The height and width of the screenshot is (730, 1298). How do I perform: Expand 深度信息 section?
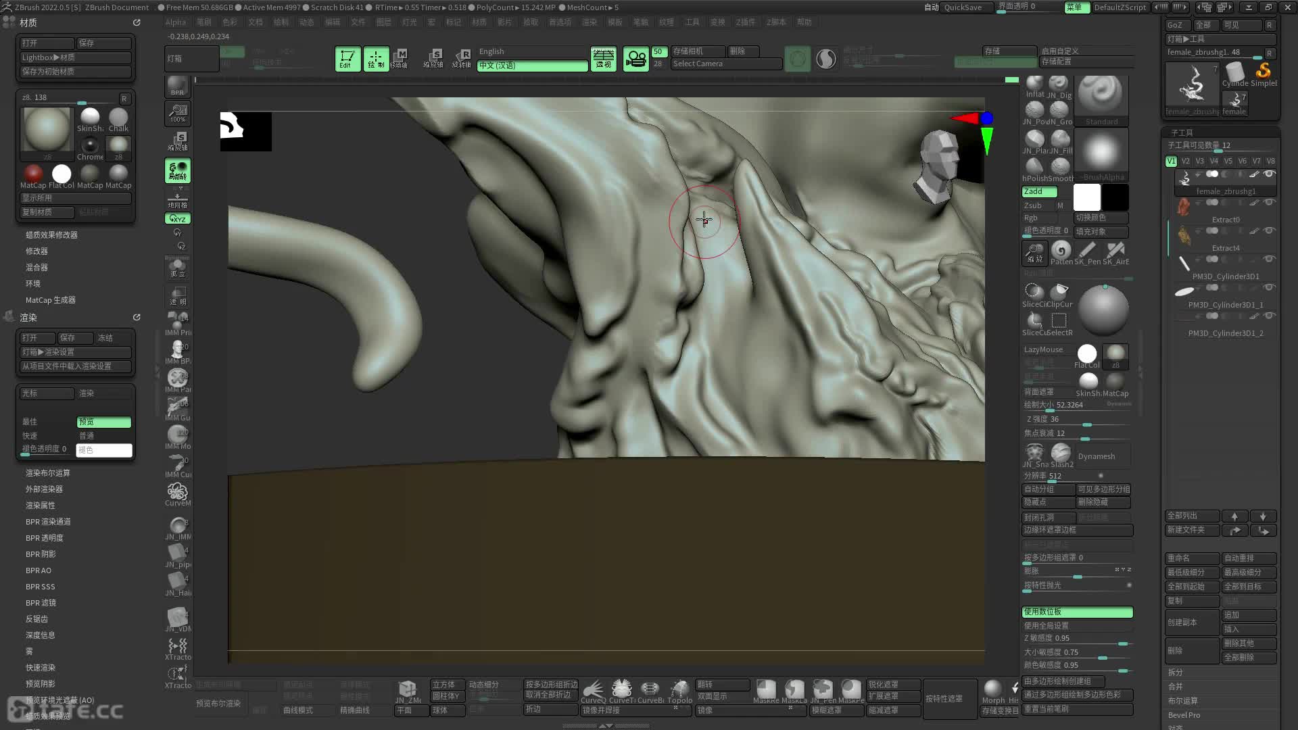pos(41,635)
